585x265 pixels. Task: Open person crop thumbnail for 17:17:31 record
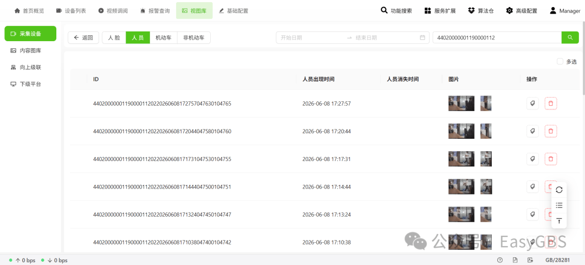click(x=486, y=159)
